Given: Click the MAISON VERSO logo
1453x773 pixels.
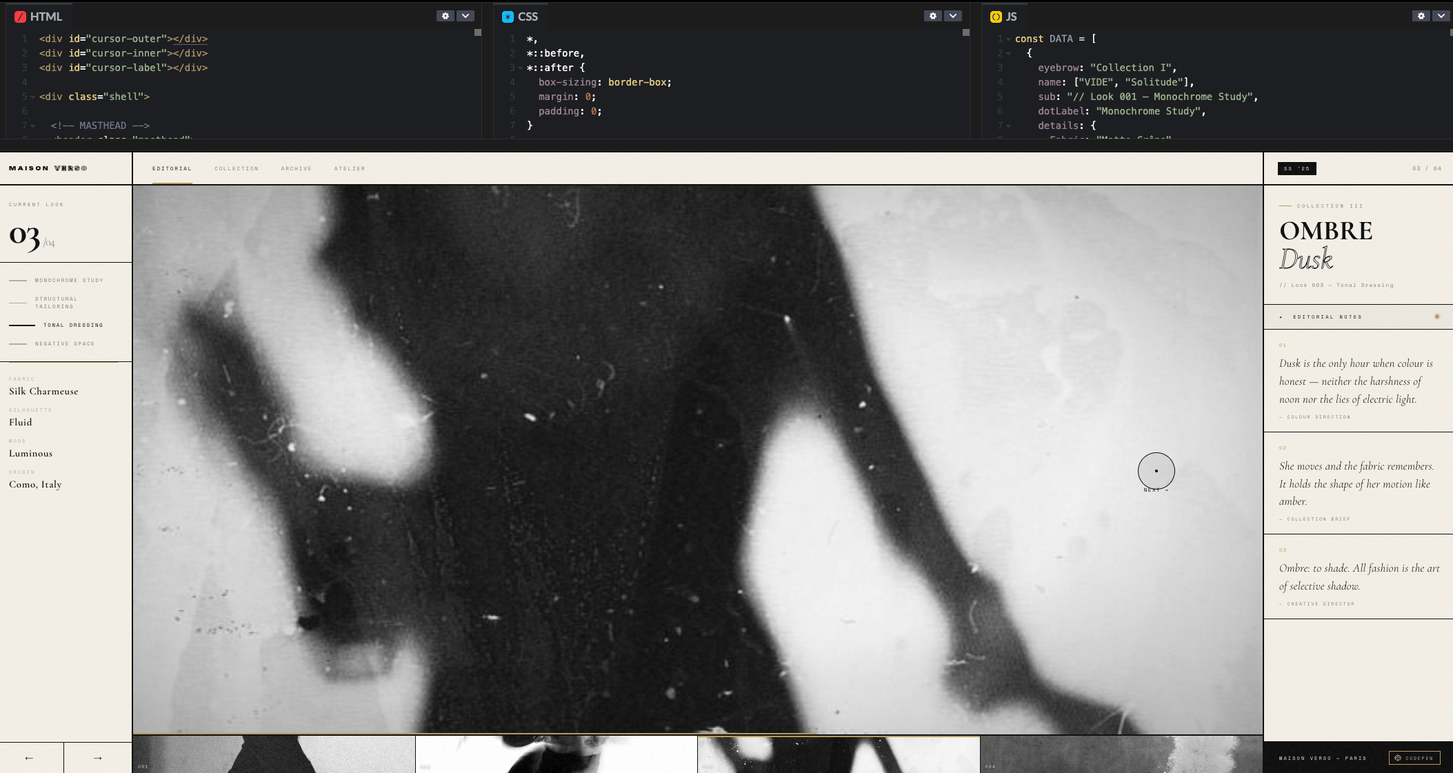Looking at the screenshot, I should coord(48,168).
